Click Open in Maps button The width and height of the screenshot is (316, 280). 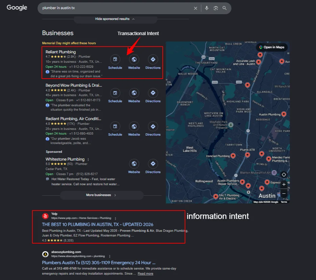click(x=272, y=47)
